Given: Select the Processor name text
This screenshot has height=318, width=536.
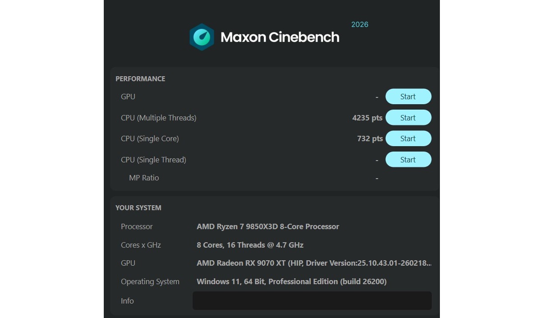Looking at the screenshot, I should pos(268,226).
